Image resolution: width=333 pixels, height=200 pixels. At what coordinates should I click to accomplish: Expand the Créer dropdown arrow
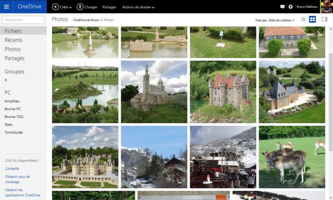[x=71, y=8]
